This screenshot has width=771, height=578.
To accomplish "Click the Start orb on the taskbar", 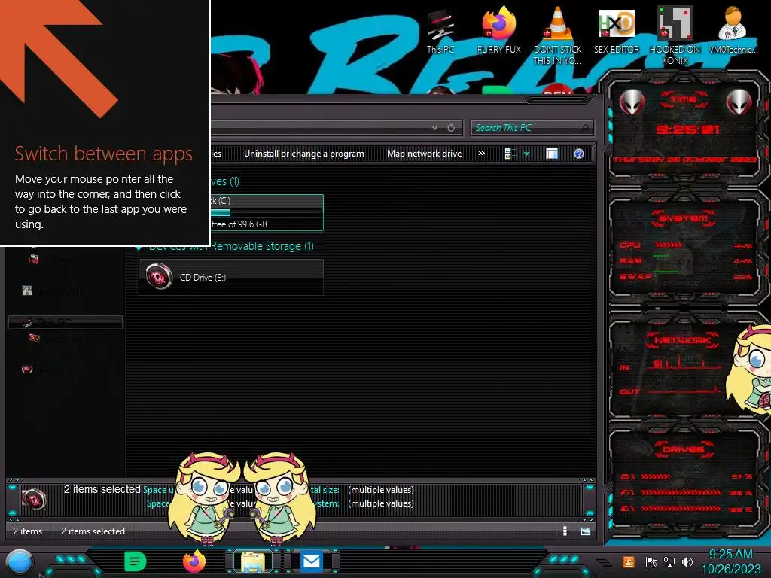I will [x=20, y=561].
